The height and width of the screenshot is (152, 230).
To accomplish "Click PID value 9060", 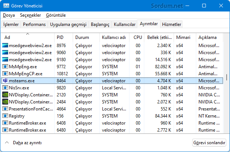I will coord(61,53).
